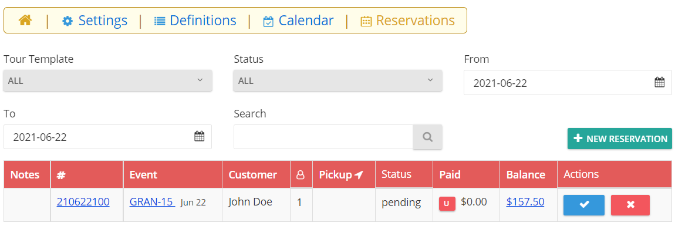Confirm reservation with blue checkmark button

tap(584, 205)
